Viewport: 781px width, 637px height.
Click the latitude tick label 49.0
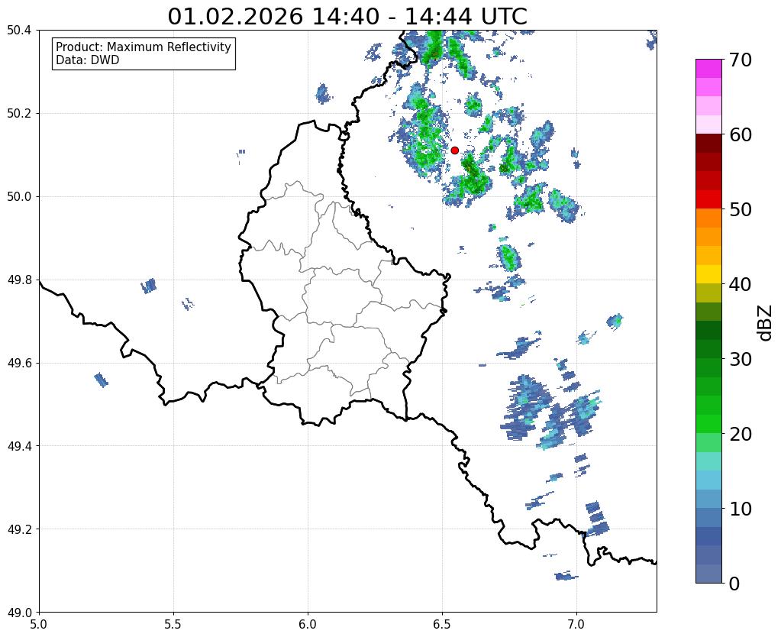[19, 613]
